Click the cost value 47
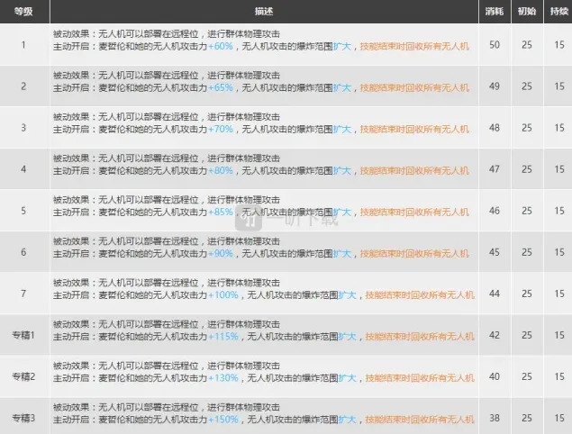Viewport: 572px width, 434px height. pos(495,169)
